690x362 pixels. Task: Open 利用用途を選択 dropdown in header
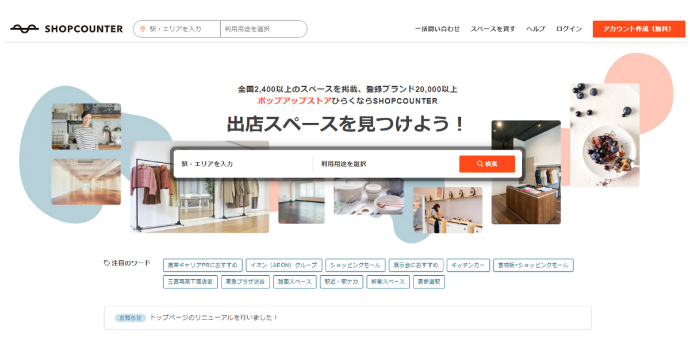[x=263, y=29]
